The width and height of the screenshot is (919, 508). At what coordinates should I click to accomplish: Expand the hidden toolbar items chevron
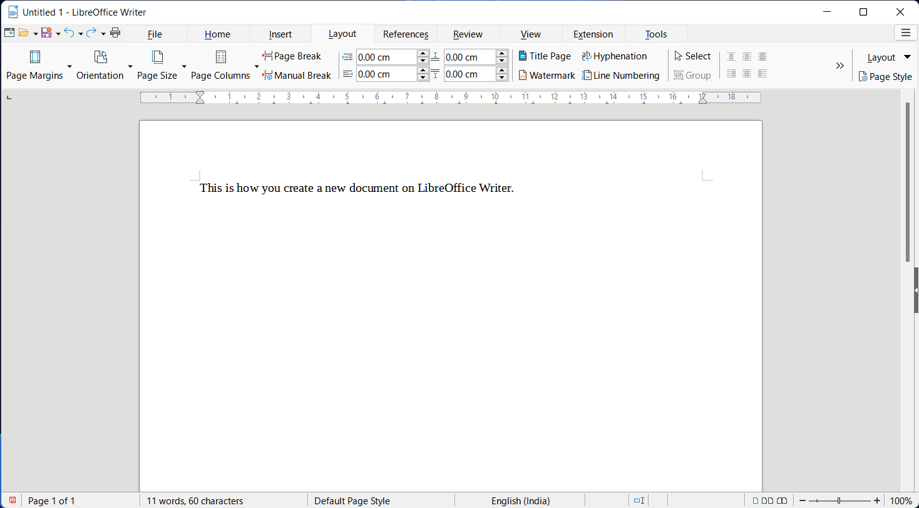tap(840, 66)
